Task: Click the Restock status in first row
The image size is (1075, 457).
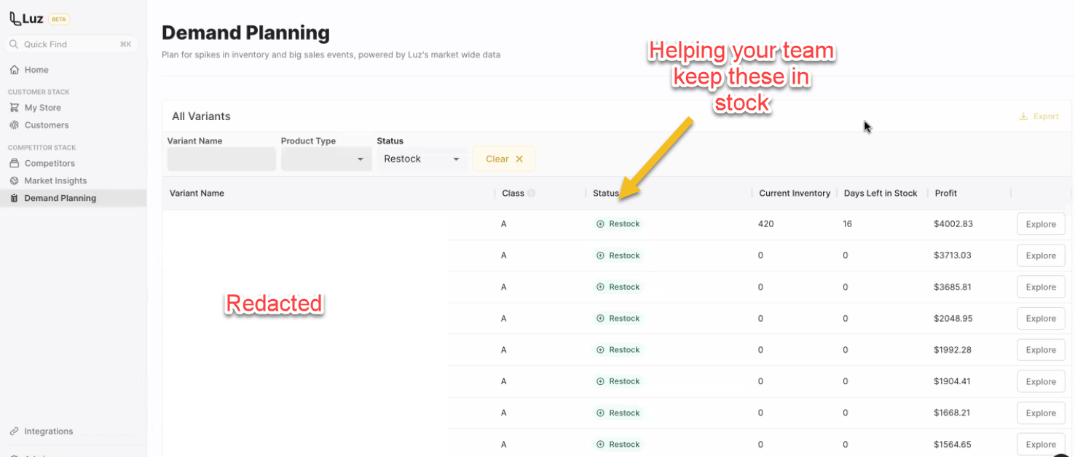Action: click(x=618, y=224)
